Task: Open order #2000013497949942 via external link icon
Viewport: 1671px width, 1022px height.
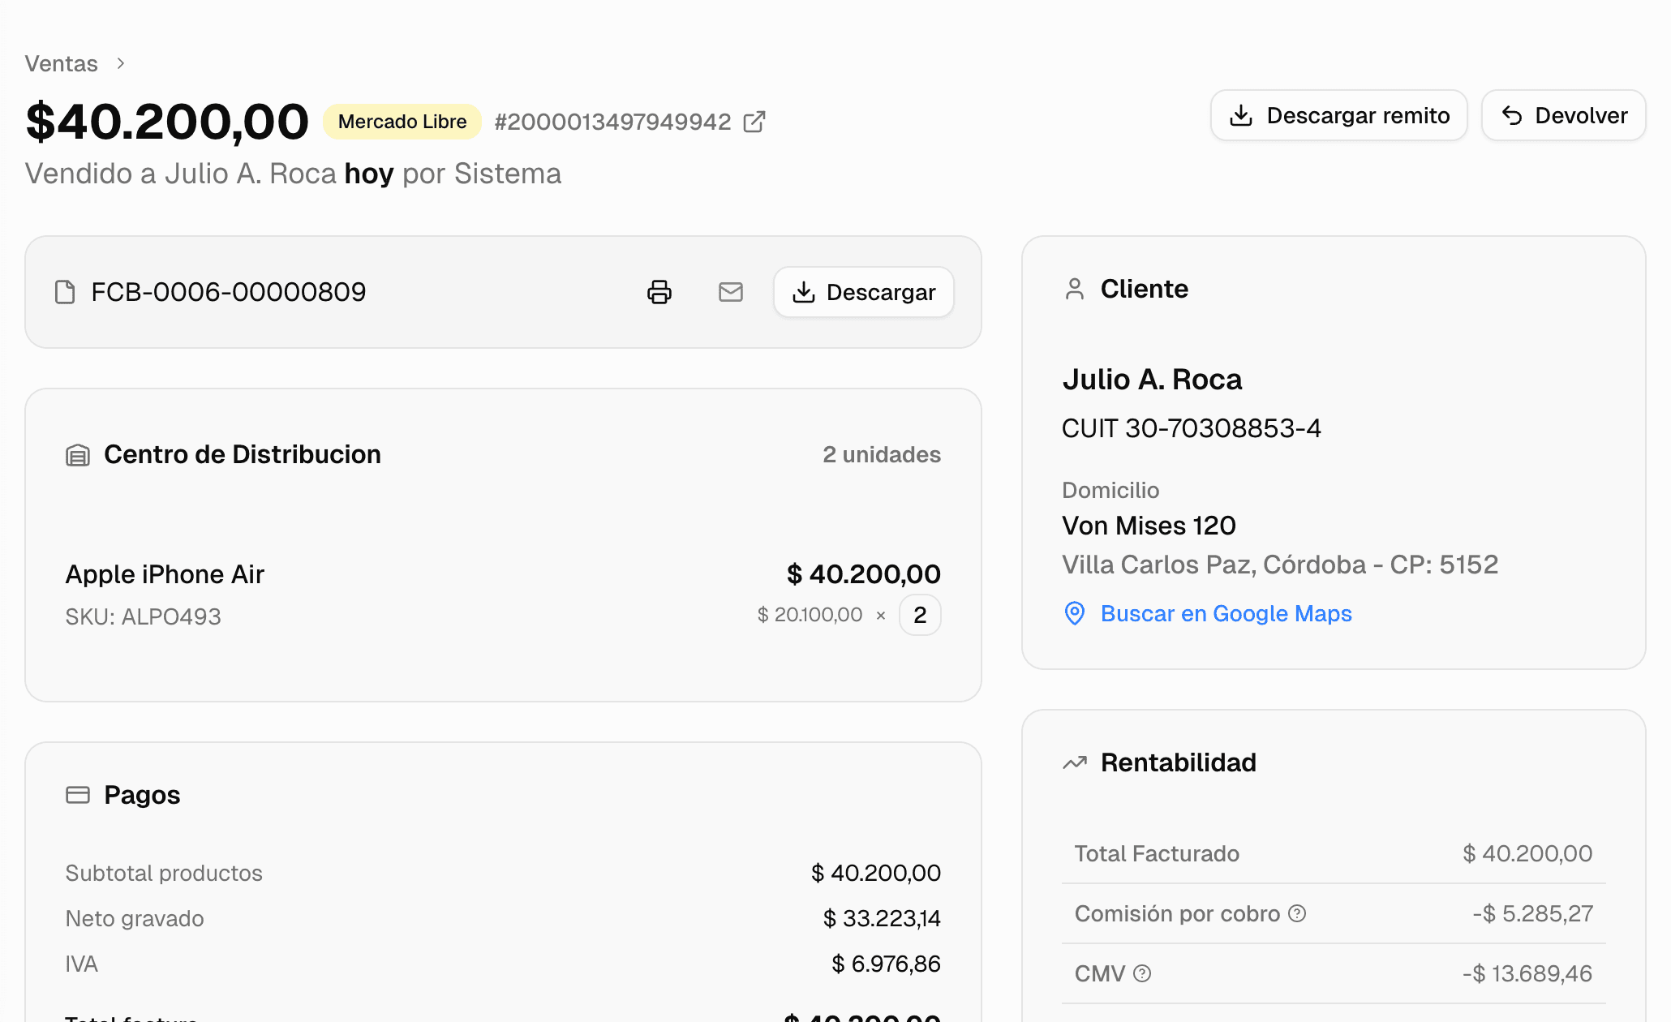Action: [754, 121]
